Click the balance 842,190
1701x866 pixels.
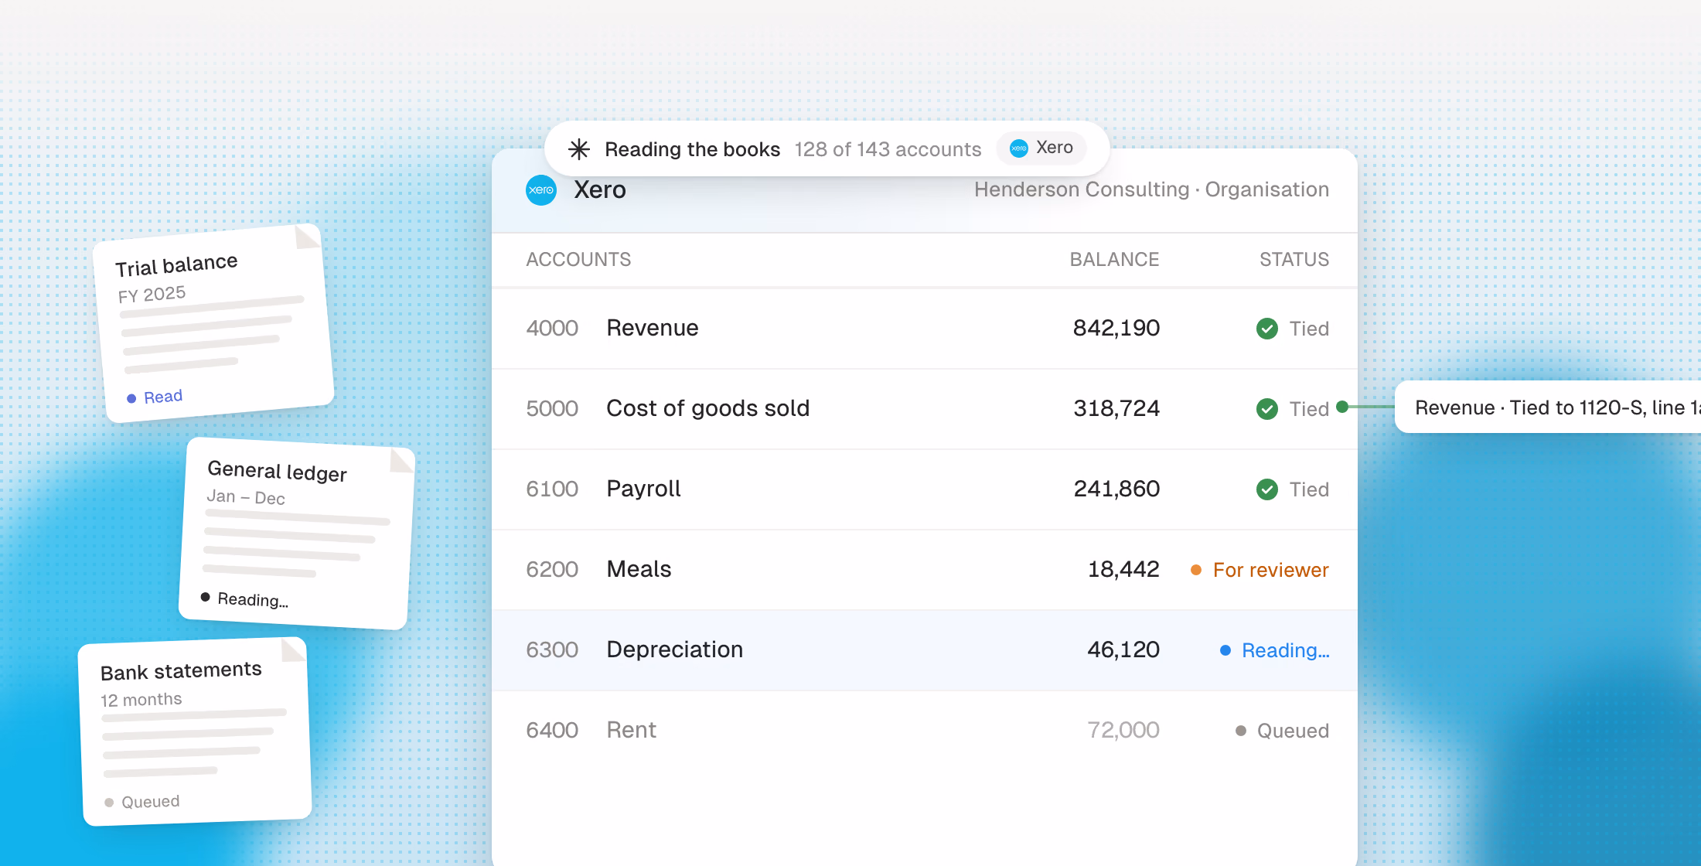[1116, 328]
